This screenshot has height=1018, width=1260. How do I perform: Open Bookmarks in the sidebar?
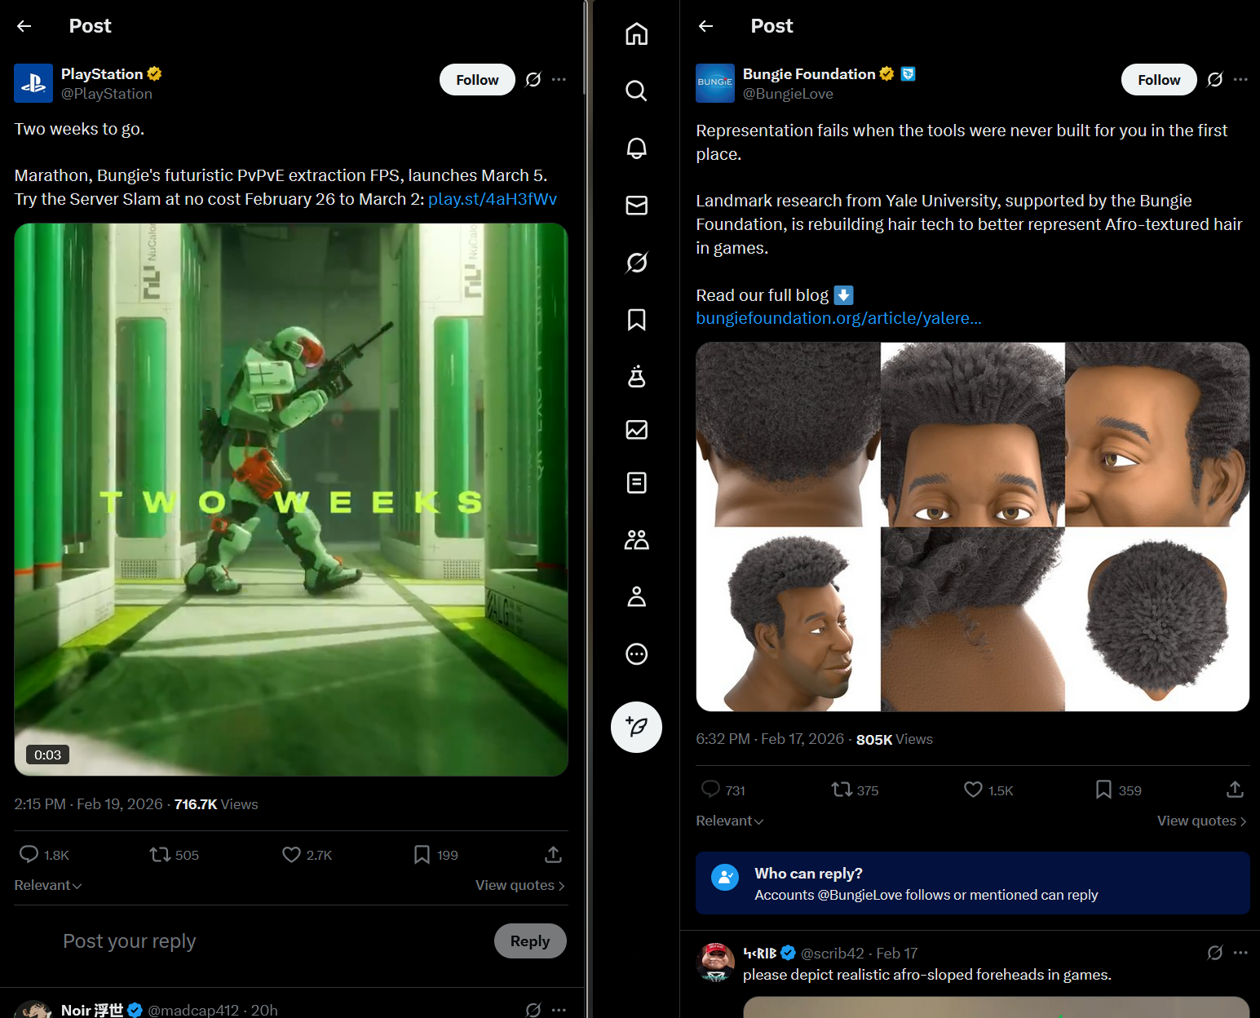click(x=637, y=320)
